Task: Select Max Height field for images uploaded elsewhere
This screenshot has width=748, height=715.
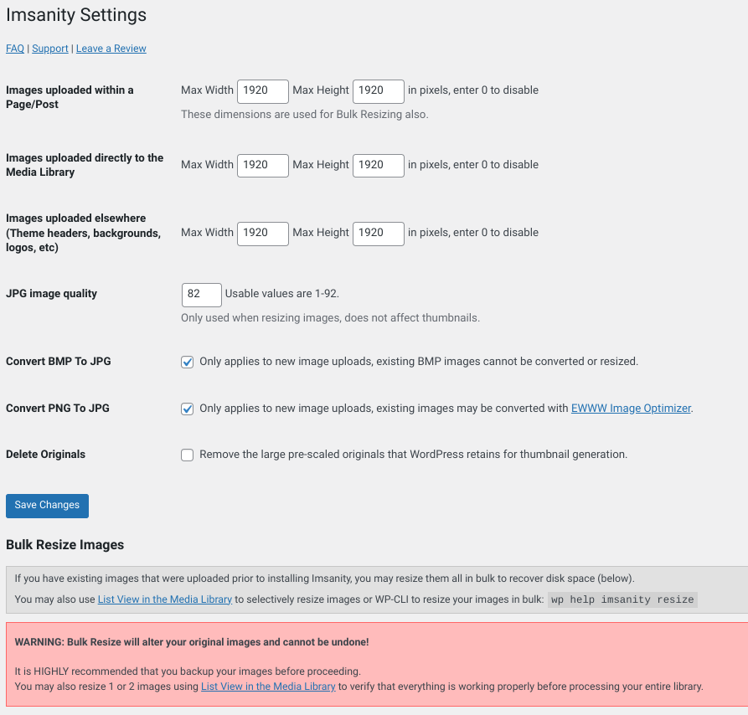Action: [379, 233]
